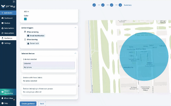Click the blue geofence circle on map
Image resolution: width=171 pixels, height=106 pixels.
coord(144,56)
